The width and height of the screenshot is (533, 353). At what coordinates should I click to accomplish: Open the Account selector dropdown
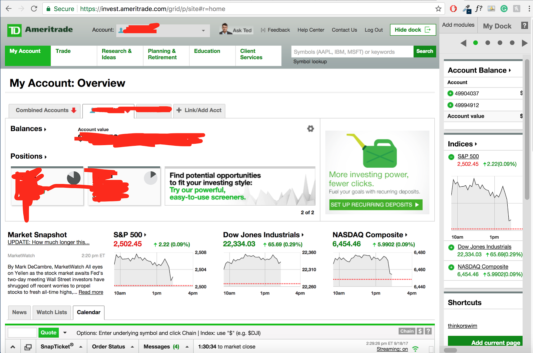tap(163, 30)
